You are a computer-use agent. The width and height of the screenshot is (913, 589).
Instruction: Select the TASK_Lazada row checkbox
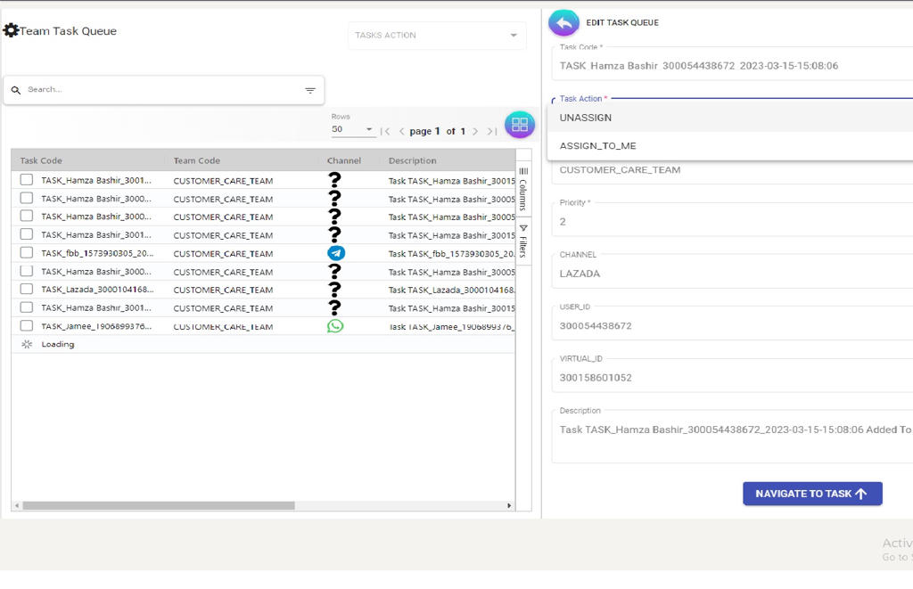[x=27, y=290]
